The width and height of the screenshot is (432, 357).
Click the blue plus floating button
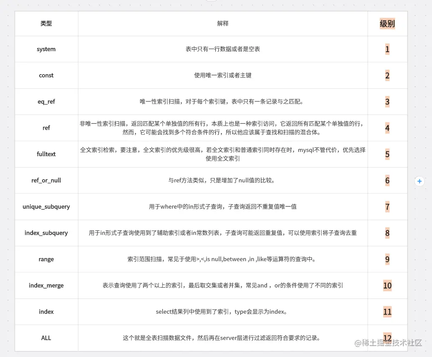[419, 181]
